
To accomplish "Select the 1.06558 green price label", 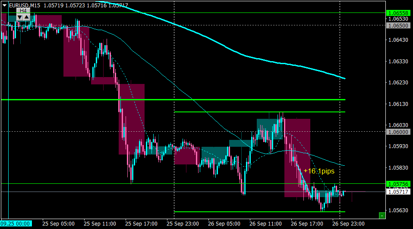I will [398, 13].
